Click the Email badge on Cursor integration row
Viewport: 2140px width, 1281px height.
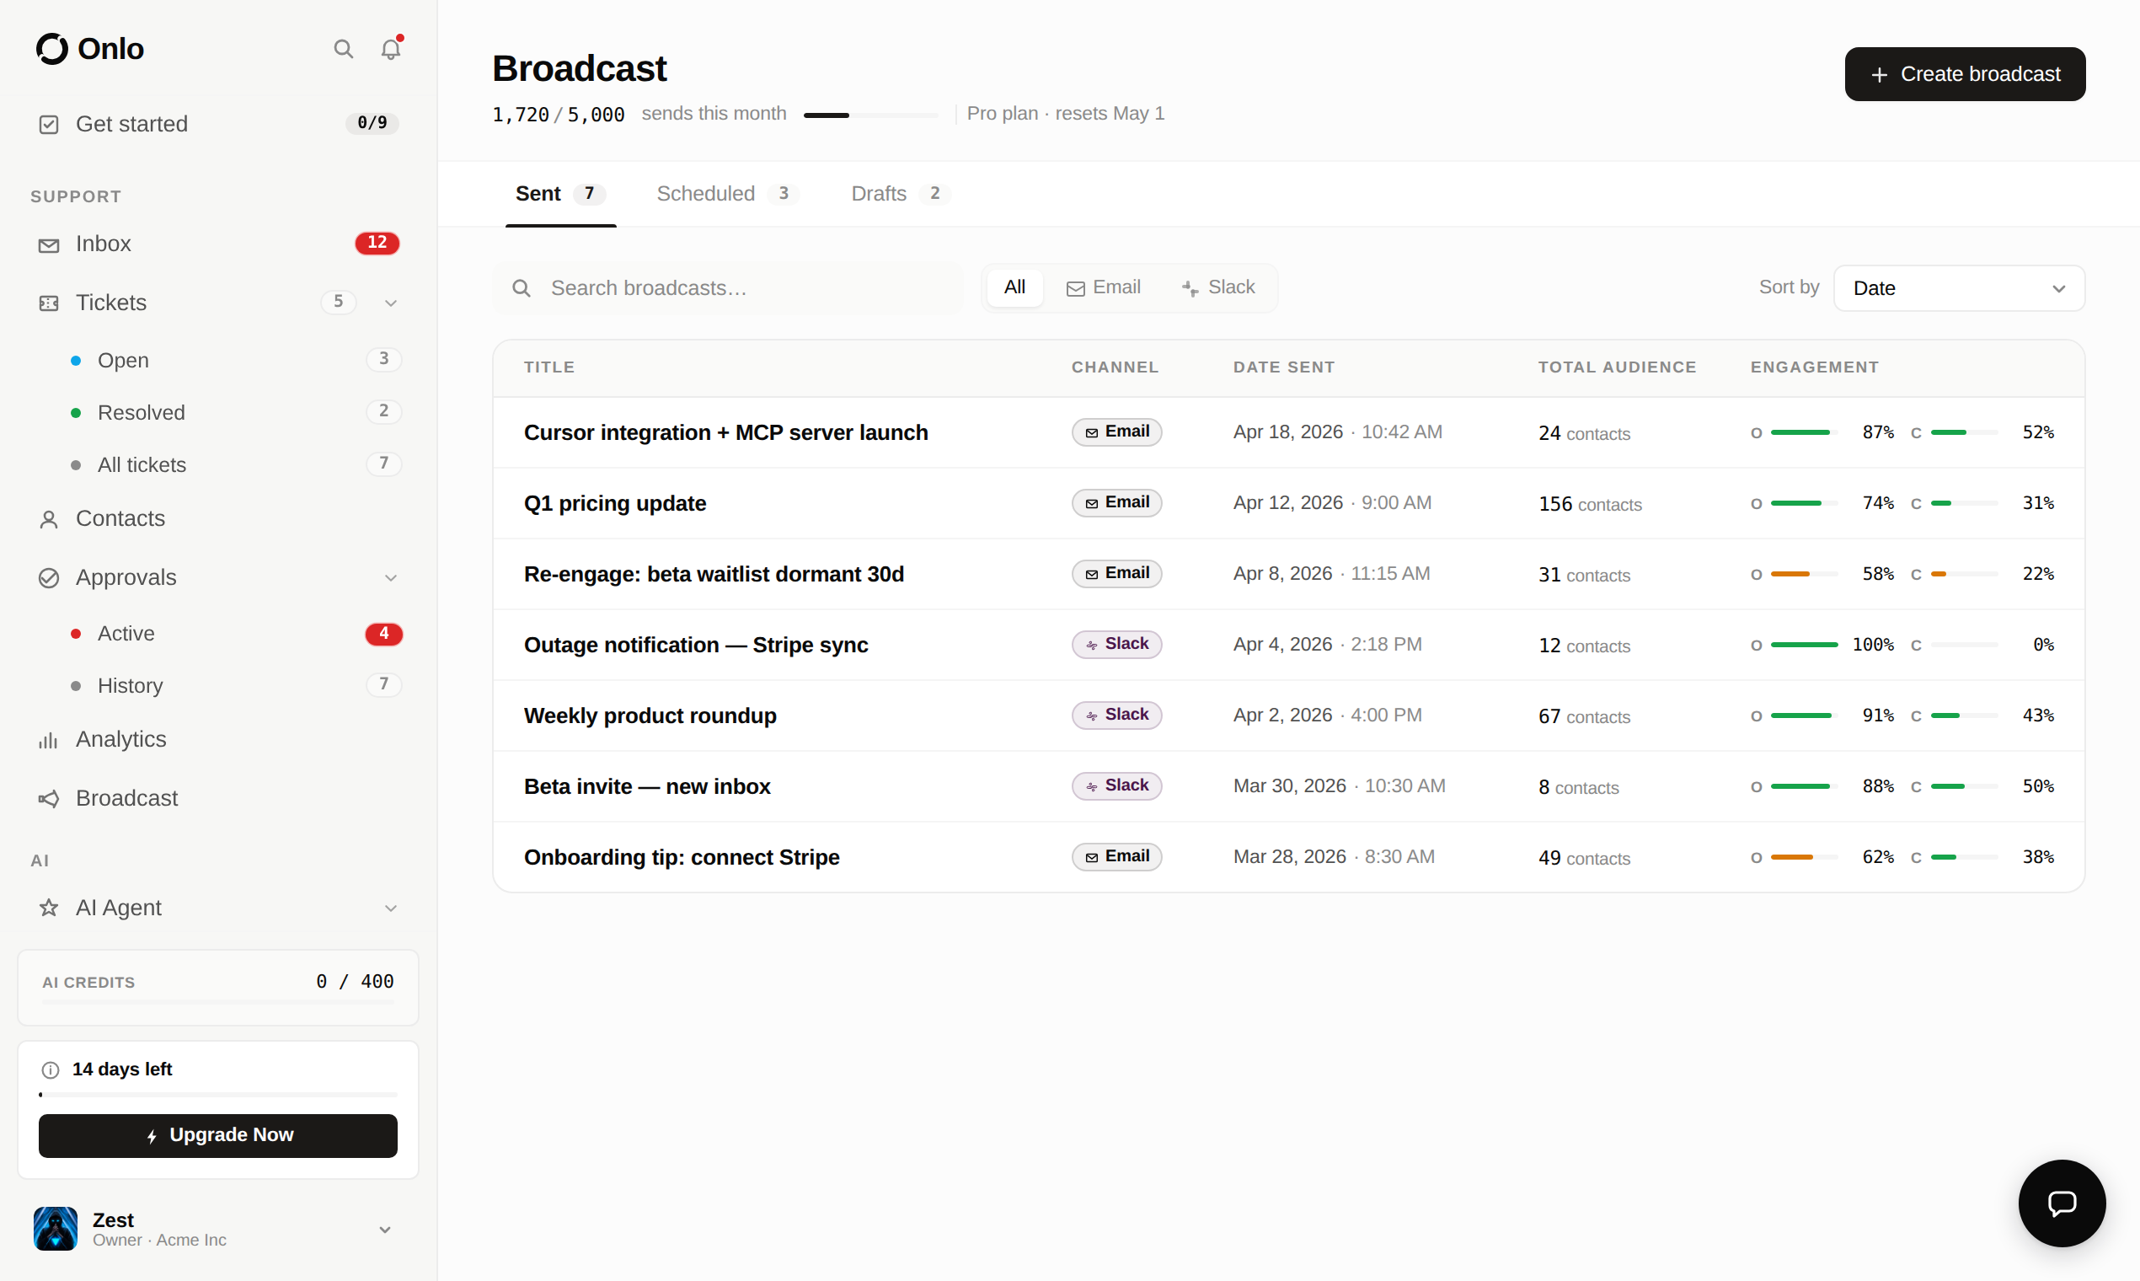point(1116,431)
